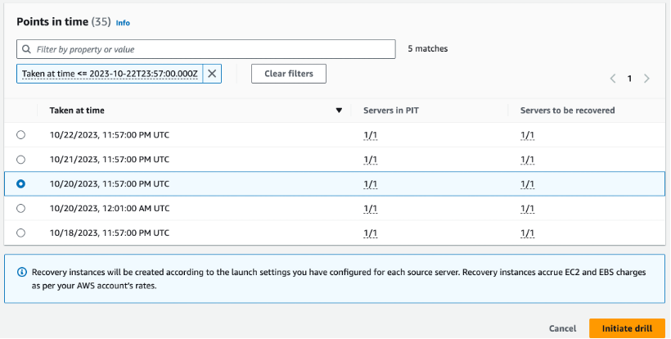Remove the Taken at time filter token
The width and height of the screenshot is (671, 339).
212,74
